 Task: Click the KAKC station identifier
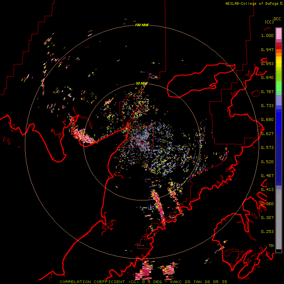(x=177, y=282)
